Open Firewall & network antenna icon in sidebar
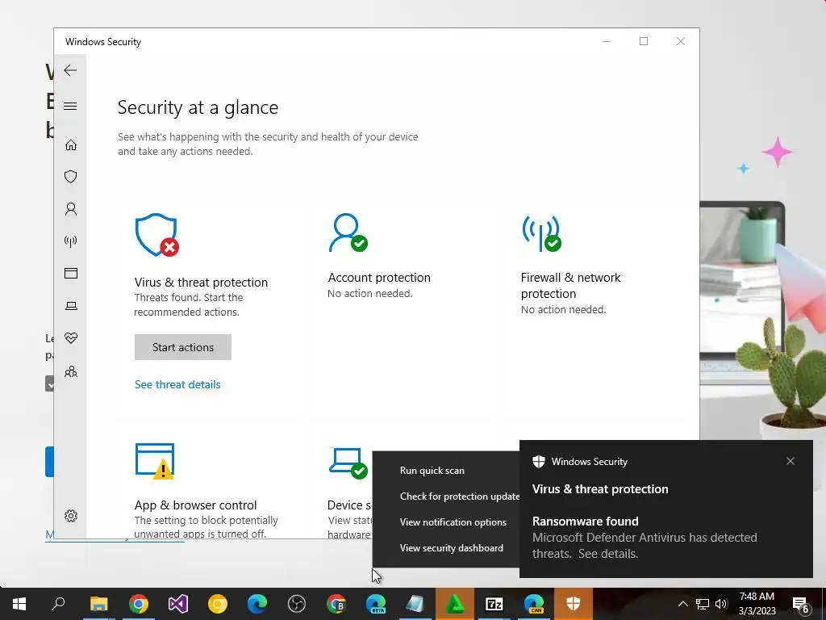Viewport: 826px width, 620px height. pos(71,241)
